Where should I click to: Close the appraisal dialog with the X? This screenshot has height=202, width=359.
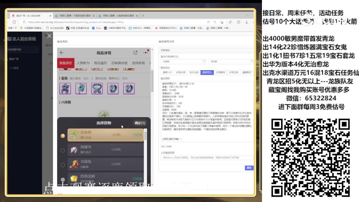49,36
